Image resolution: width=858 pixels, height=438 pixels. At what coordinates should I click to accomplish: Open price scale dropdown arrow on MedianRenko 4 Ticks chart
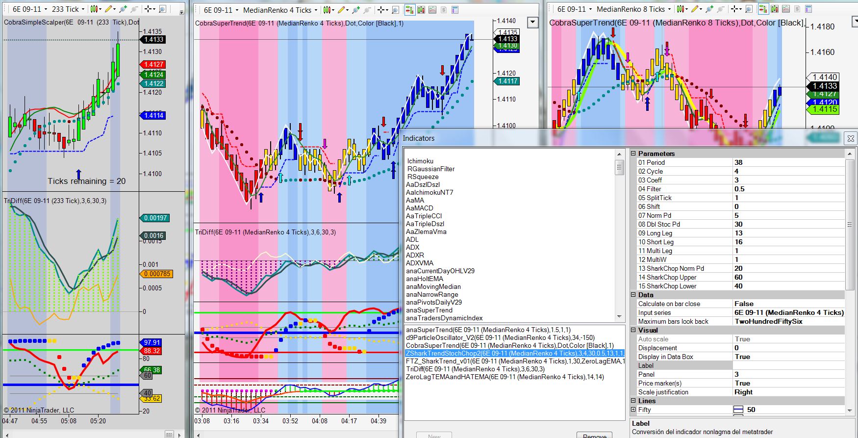(532, 23)
